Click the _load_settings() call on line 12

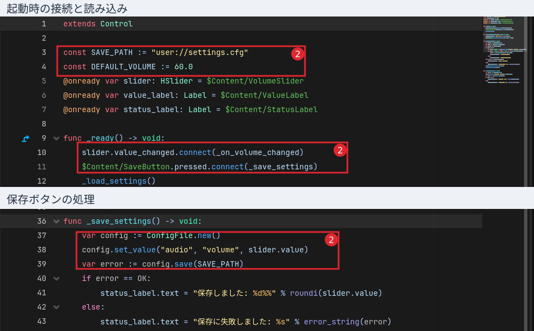click(x=118, y=181)
